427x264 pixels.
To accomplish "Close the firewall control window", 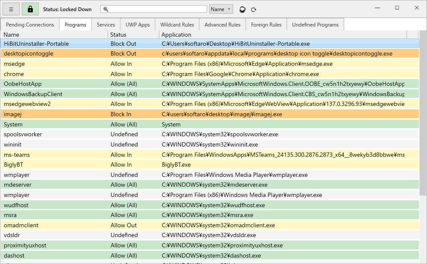I will pyautogui.click(x=417, y=8).
